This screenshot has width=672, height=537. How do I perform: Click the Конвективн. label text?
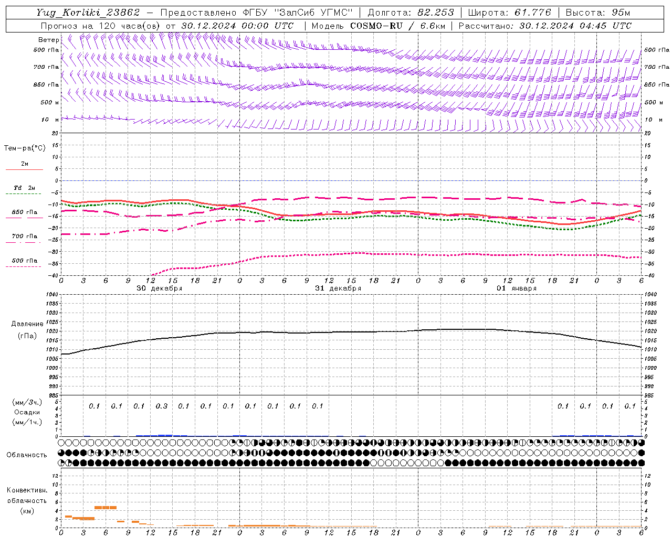click(x=27, y=490)
